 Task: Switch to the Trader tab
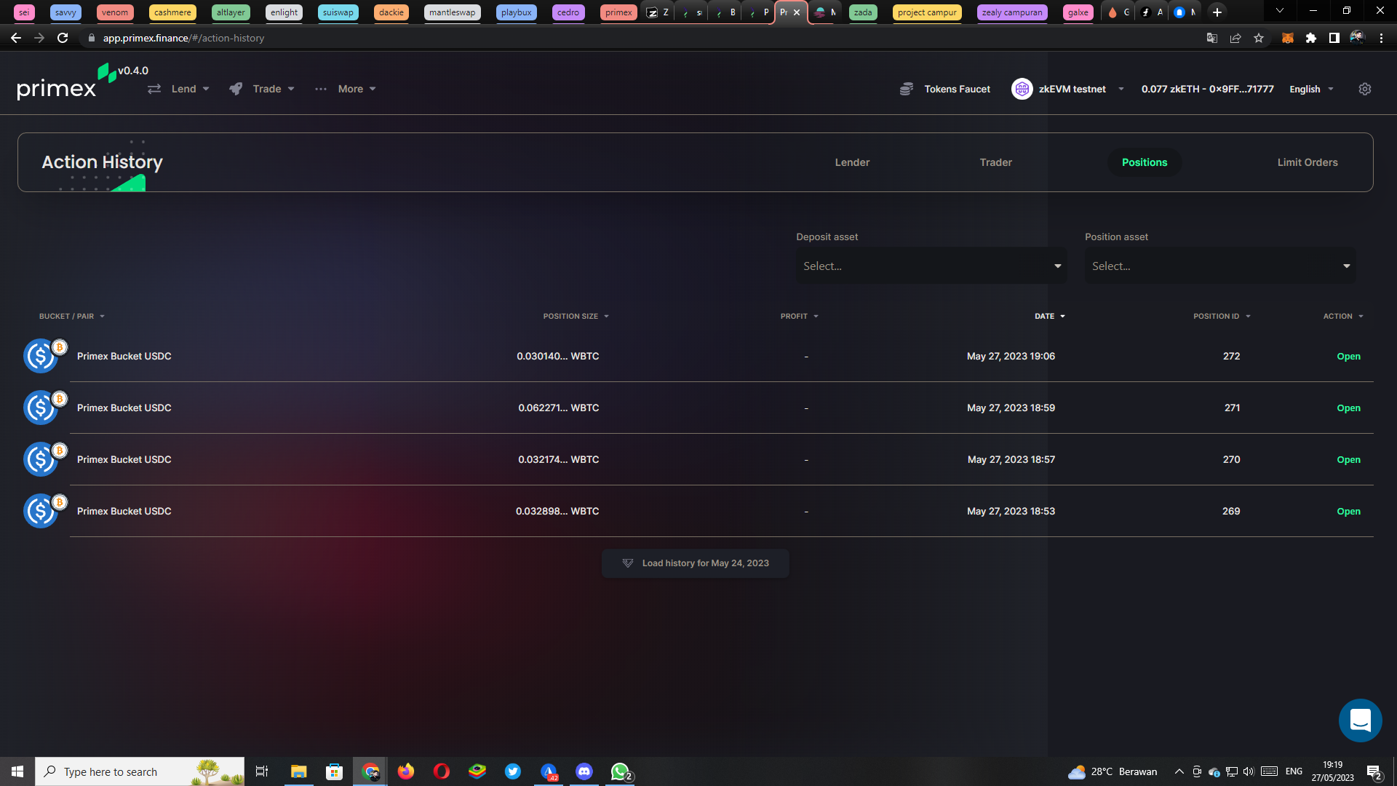point(995,162)
